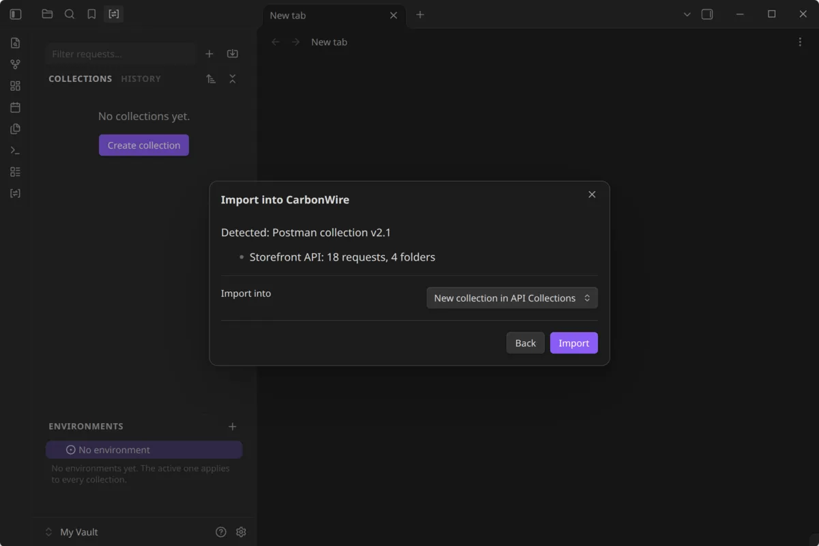The image size is (819, 546).
Task: Open the help icon next to vault name
Action: tap(220, 532)
